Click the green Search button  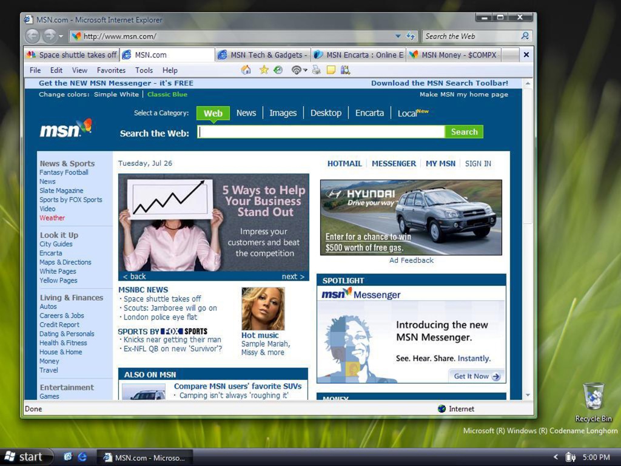(464, 132)
